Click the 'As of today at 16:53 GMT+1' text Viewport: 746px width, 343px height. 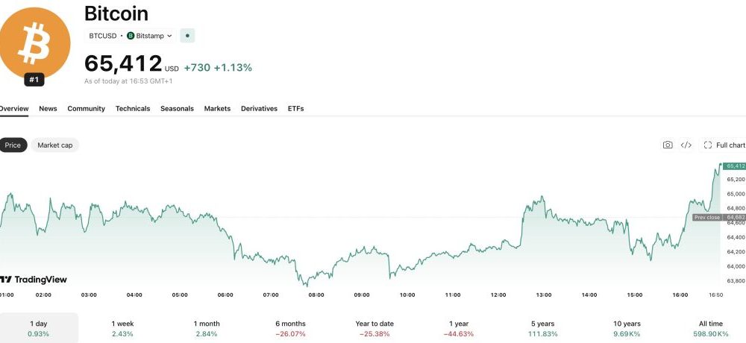(128, 81)
